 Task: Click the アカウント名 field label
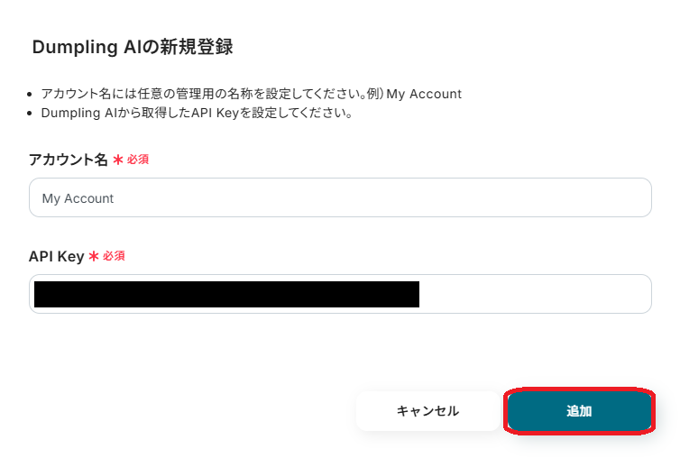tap(69, 160)
